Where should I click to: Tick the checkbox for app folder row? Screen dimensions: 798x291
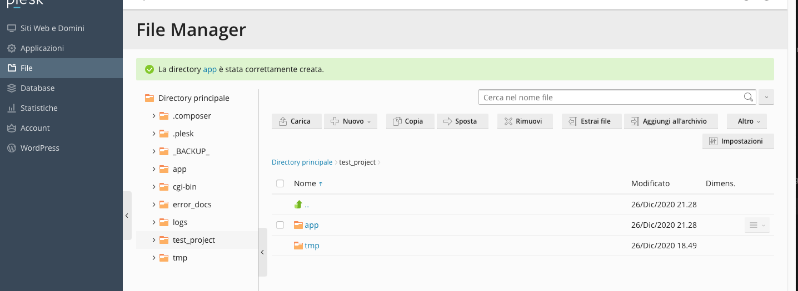pyautogui.click(x=280, y=225)
